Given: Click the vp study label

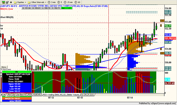Looking at the screenshot, I should (2, 28).
